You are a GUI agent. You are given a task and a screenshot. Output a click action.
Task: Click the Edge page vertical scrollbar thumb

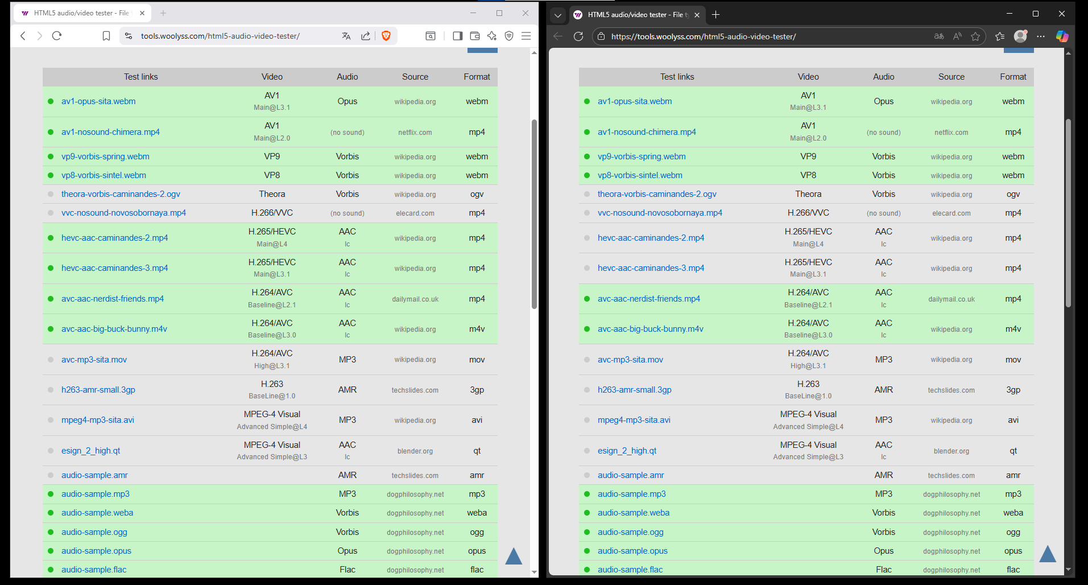pos(1068,213)
